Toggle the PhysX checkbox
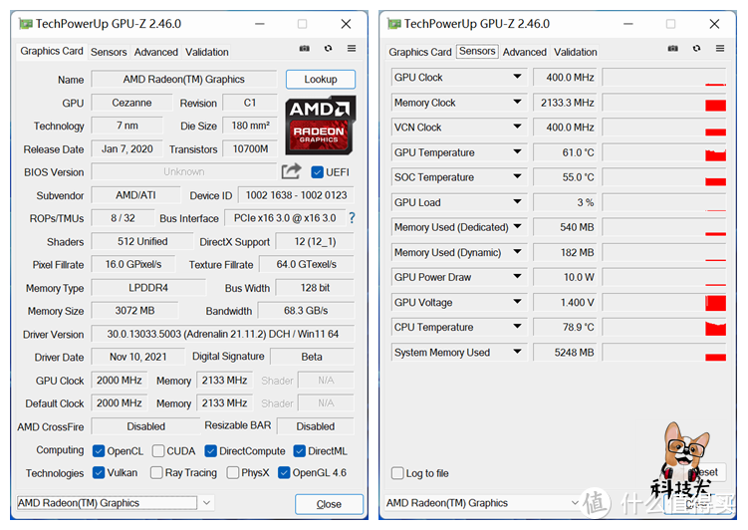Image resolution: width=748 pixels, height=530 pixels. click(233, 473)
